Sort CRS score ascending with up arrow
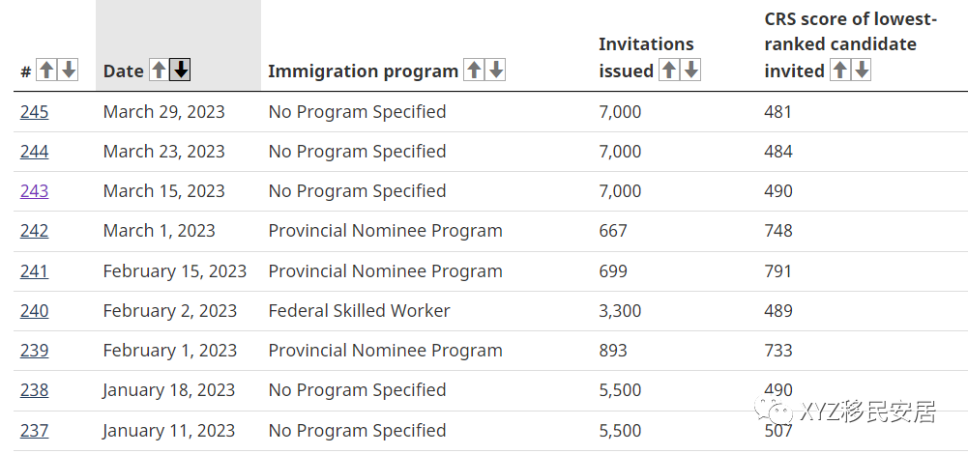968x454 pixels. [840, 71]
